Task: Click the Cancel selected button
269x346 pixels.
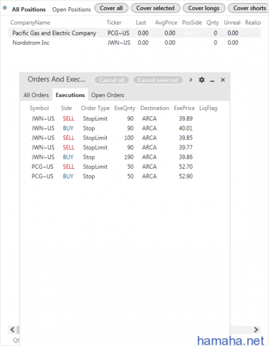Action: coord(158,80)
